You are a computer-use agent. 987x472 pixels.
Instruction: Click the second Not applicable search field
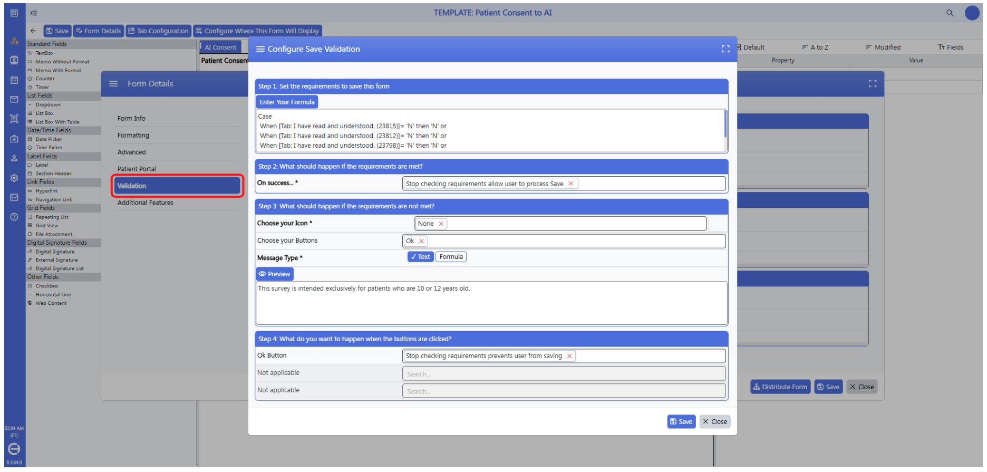(564, 391)
